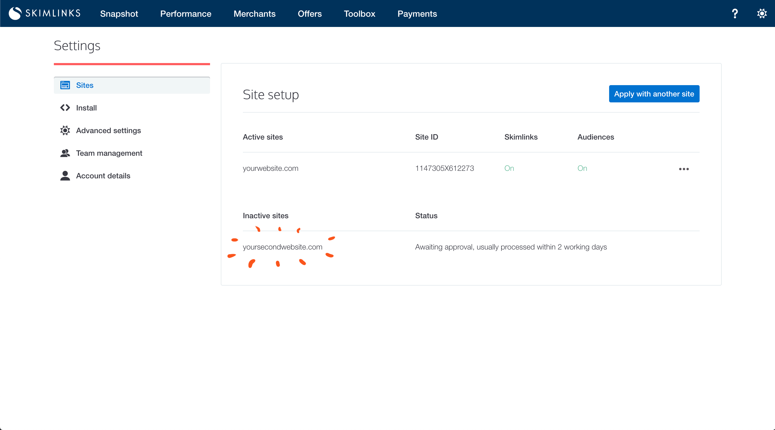Image resolution: width=775 pixels, height=430 pixels.
Task: Open Install settings page
Action: [86, 108]
